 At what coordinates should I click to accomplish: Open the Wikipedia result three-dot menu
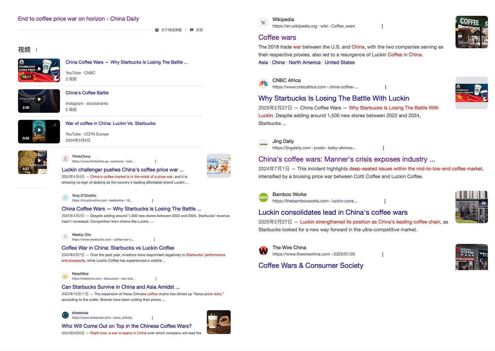pyautogui.click(x=382, y=27)
